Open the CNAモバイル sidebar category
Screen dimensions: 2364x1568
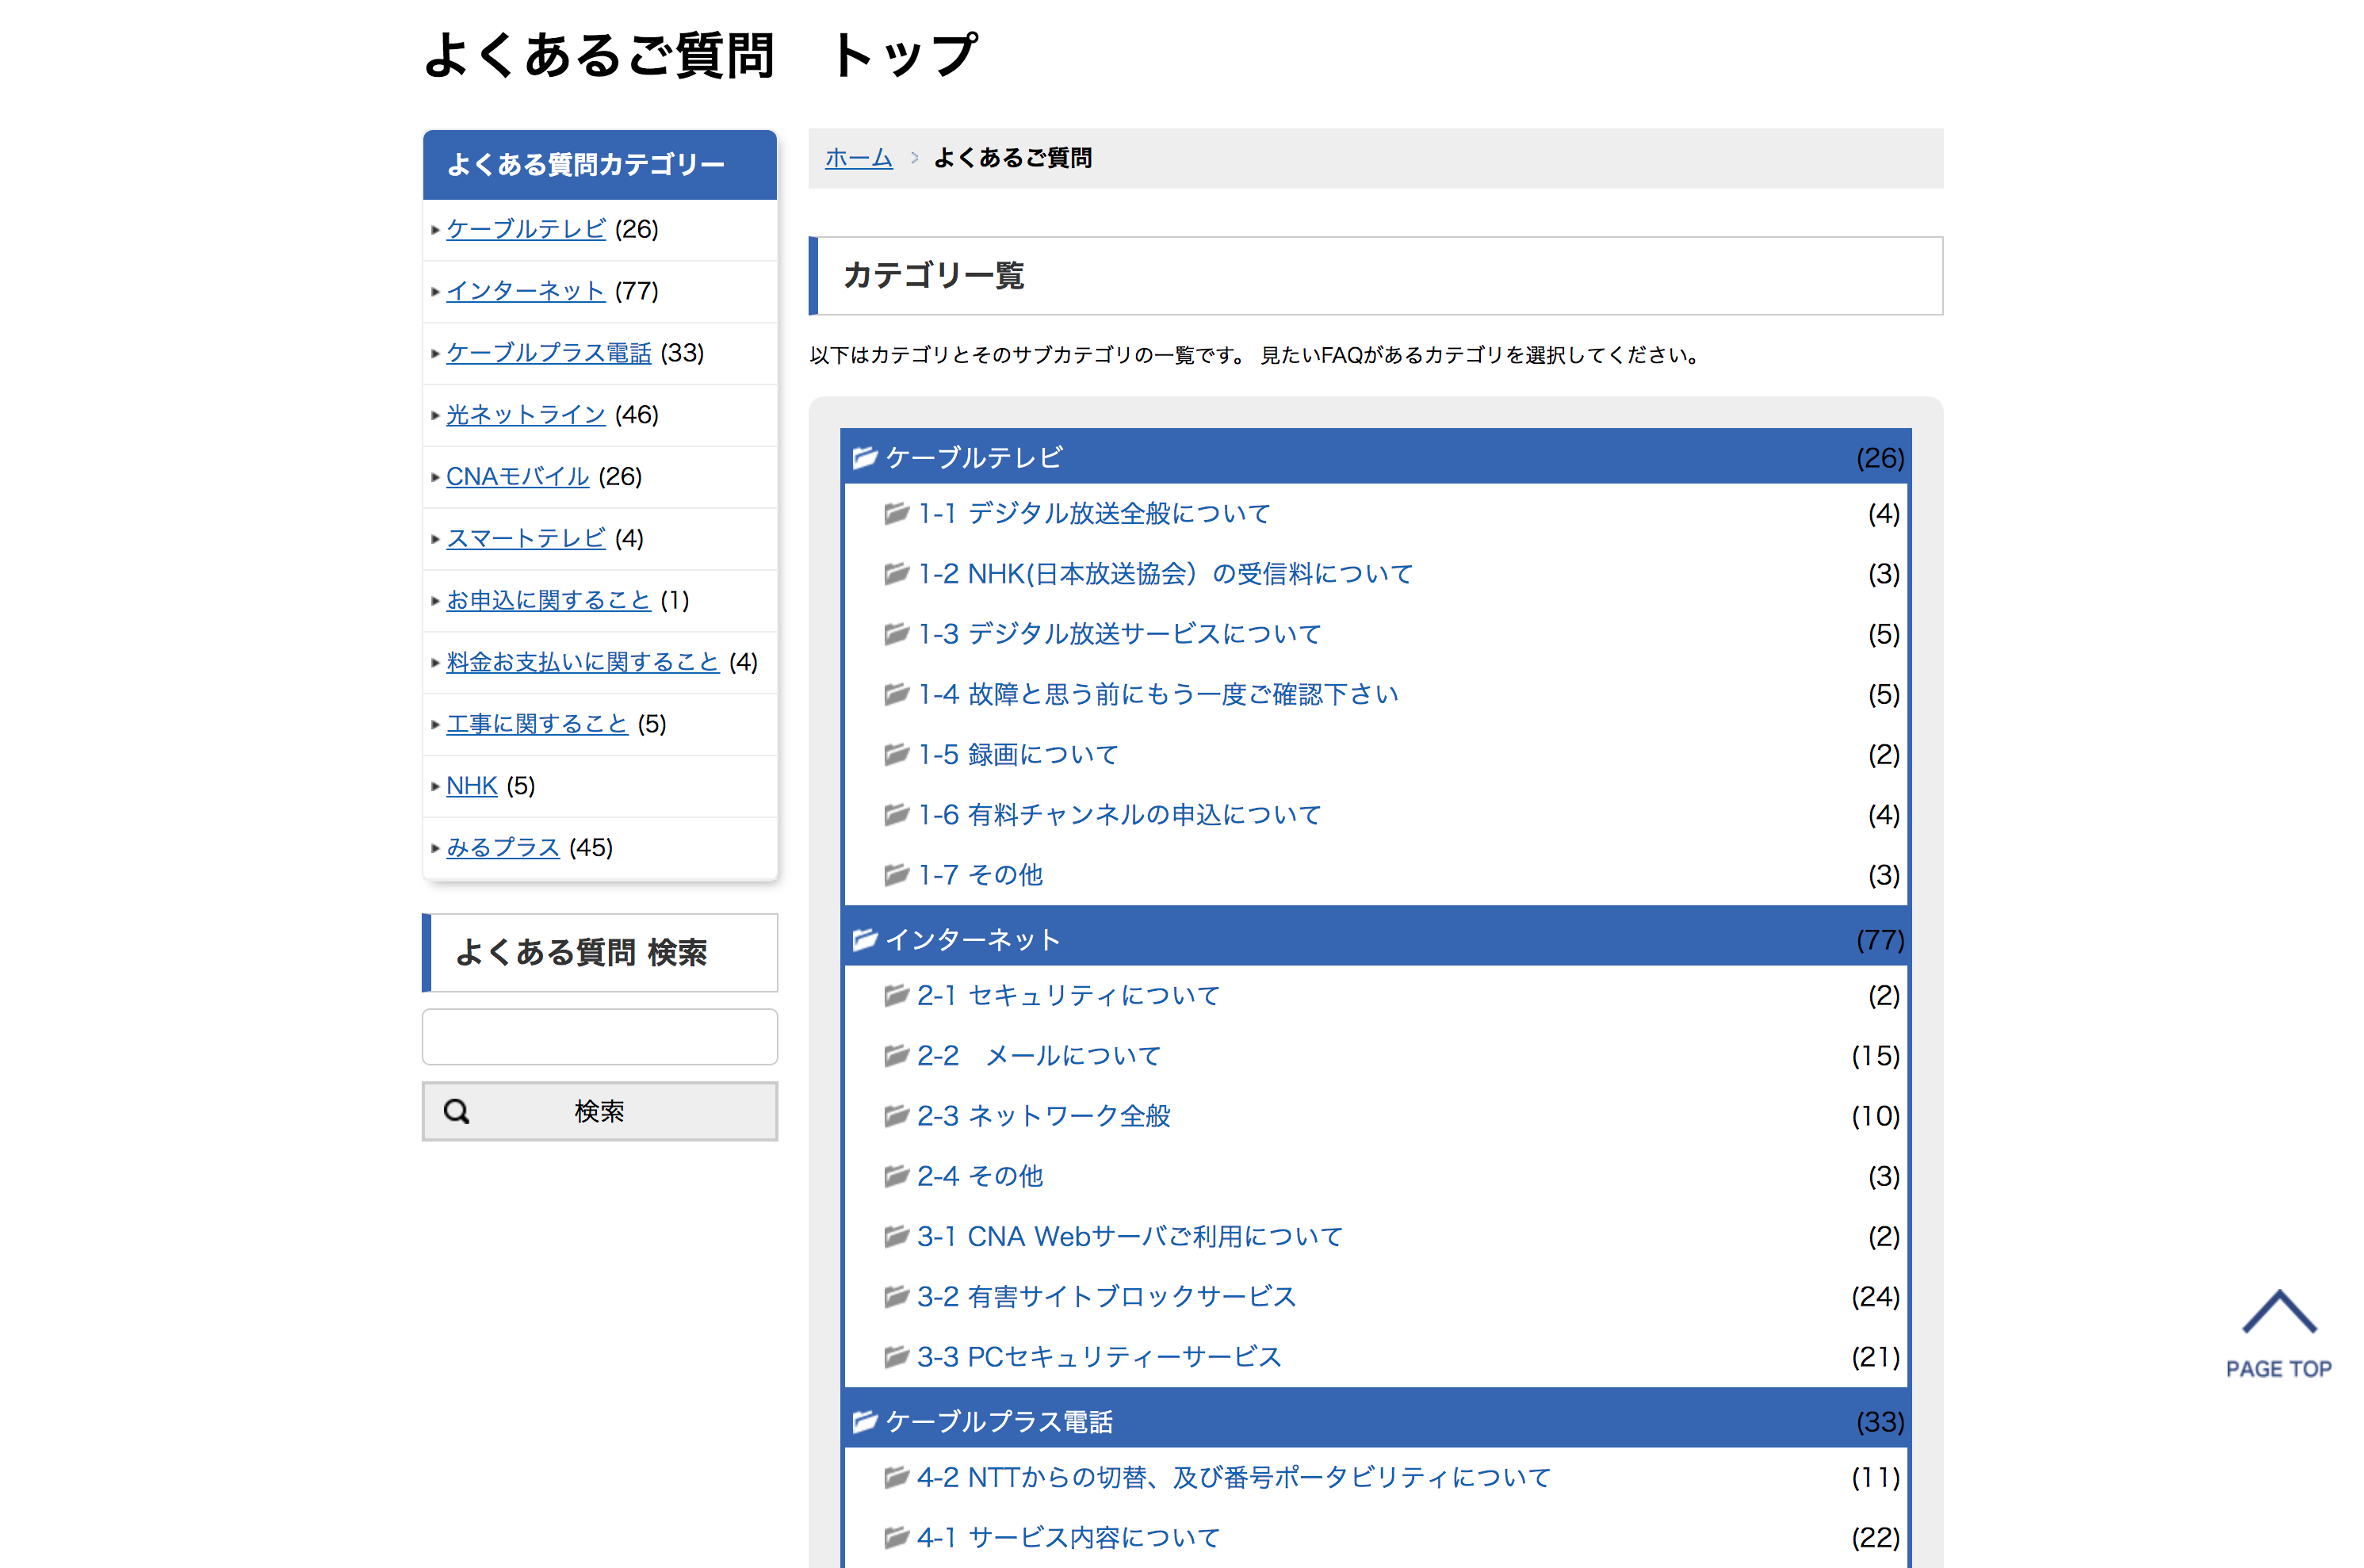[516, 477]
